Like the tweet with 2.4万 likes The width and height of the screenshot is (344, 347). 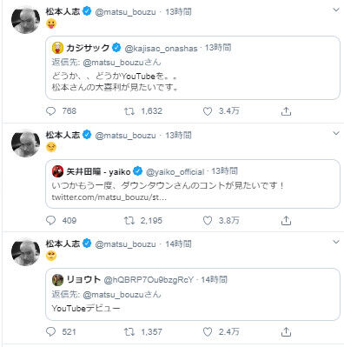click(x=208, y=332)
